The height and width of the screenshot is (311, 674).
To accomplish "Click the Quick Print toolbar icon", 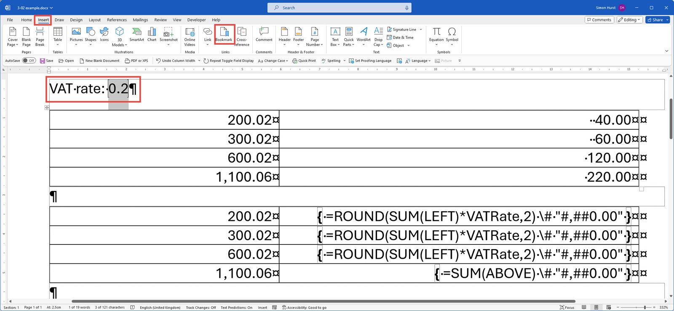I will click(x=304, y=61).
